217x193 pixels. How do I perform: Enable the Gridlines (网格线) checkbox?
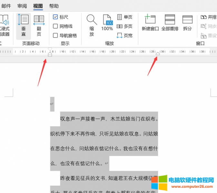click(55, 26)
